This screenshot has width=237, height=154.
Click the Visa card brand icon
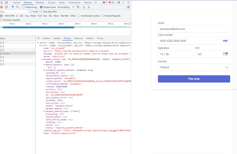tap(225, 41)
